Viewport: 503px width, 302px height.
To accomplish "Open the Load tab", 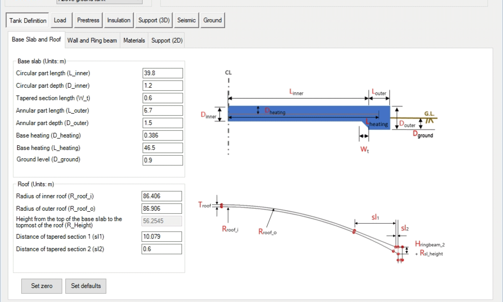I will tap(61, 20).
